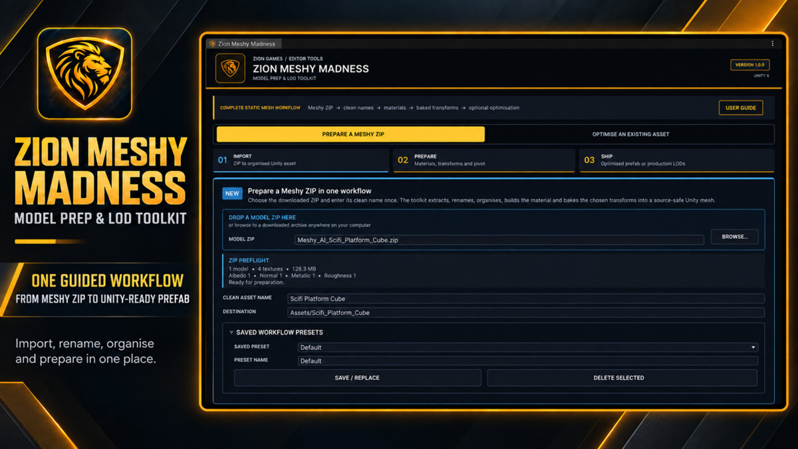
Task: Click the large lion shield logo on the left
Action: pos(84,73)
